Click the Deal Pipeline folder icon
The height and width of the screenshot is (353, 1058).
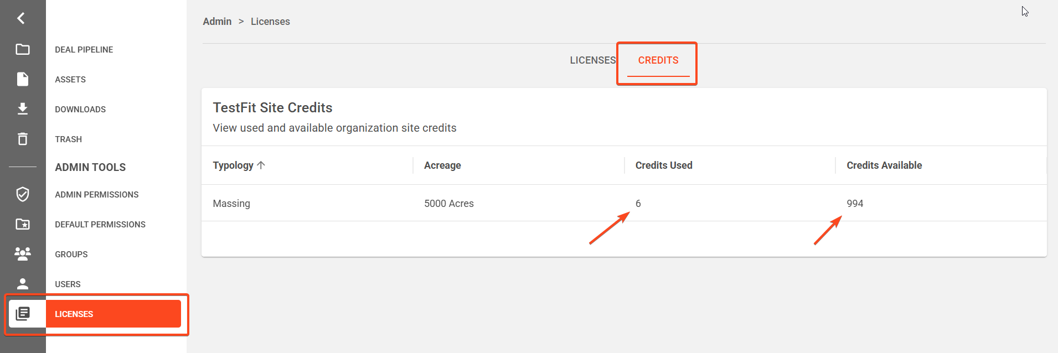point(23,49)
